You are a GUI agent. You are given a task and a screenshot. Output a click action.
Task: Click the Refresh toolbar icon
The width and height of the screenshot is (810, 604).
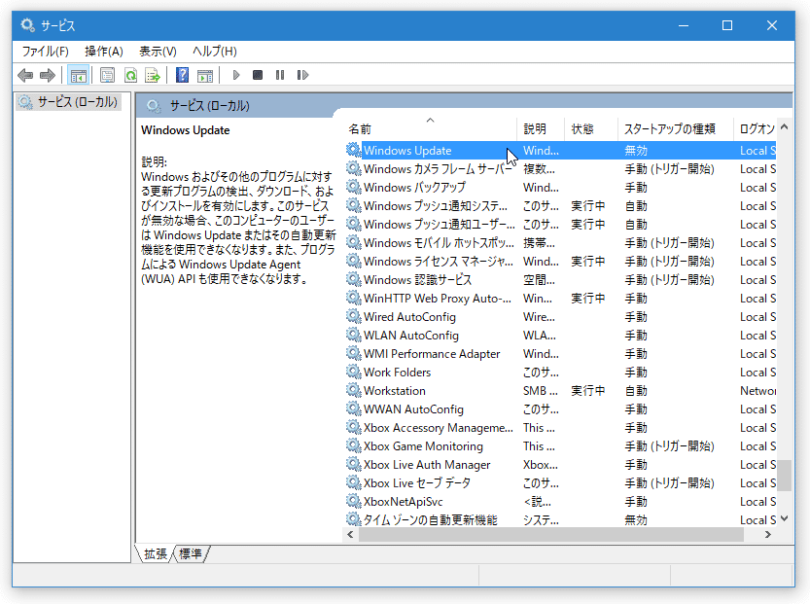(x=130, y=76)
